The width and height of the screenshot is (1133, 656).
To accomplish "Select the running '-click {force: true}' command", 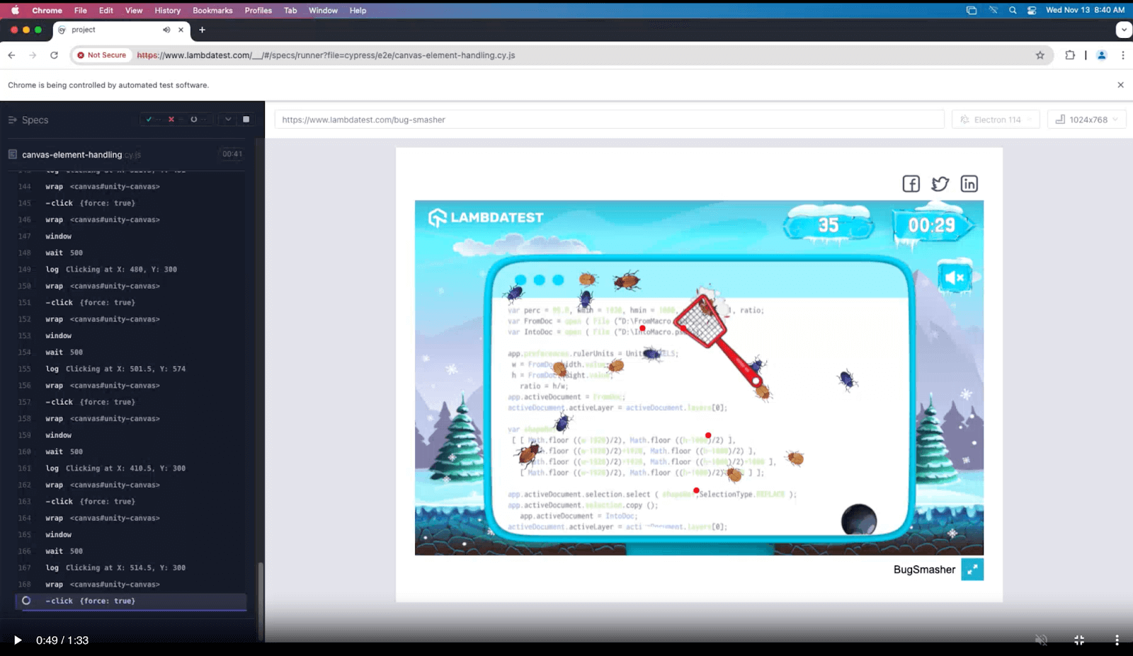I will pos(132,601).
